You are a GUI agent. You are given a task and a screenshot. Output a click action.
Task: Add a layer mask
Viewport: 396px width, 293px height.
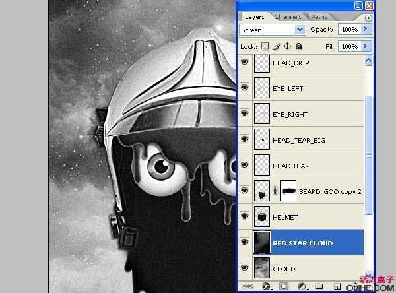coord(282,287)
